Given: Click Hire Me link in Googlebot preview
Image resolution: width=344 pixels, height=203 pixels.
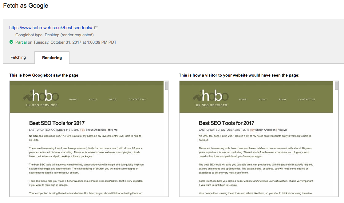Looking at the screenshot, I should pos(113,130).
